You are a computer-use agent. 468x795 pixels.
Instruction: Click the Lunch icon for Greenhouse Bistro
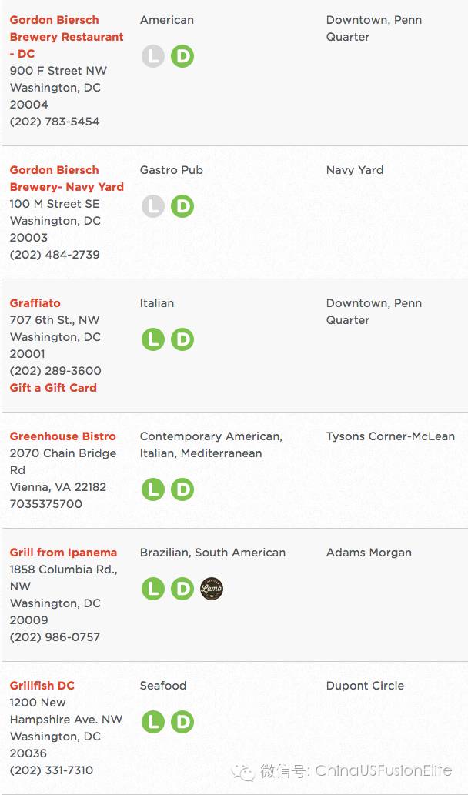(152, 489)
